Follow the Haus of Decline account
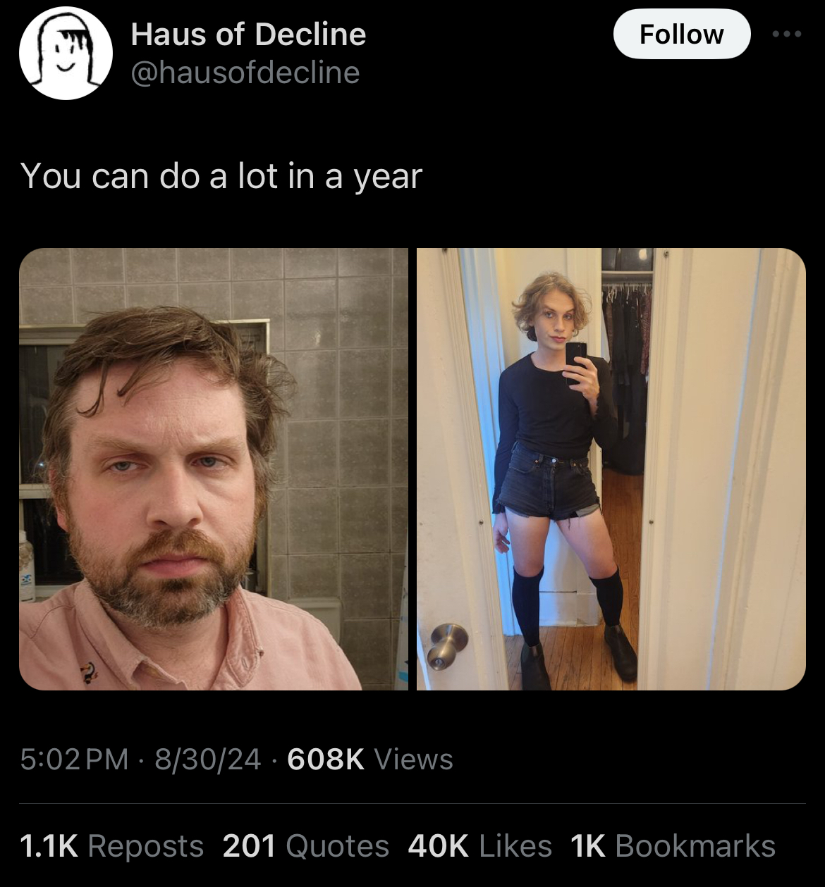Screen dimensions: 825x887 [x=681, y=34]
